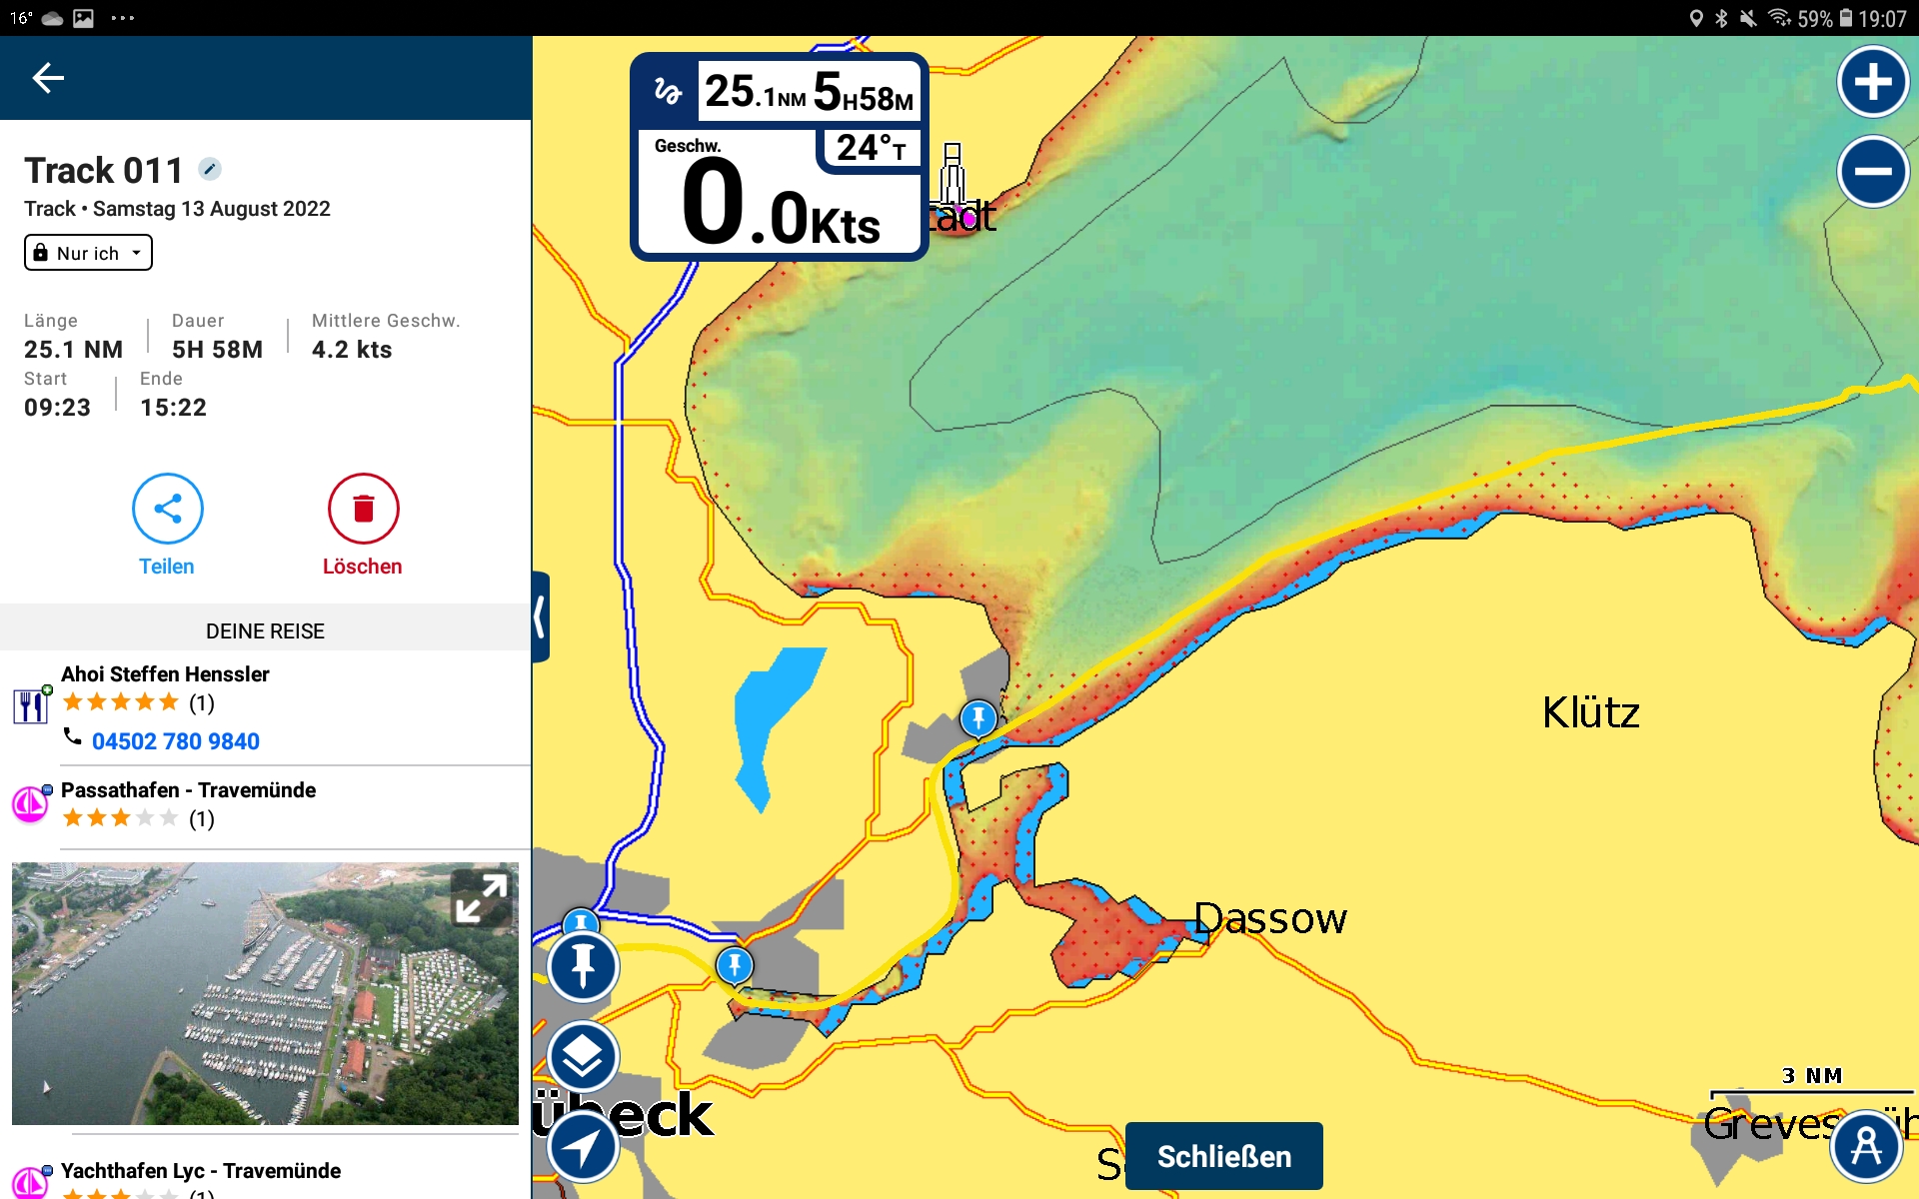Zoom out on the map
This screenshot has width=1919, height=1199.
coord(1872,172)
